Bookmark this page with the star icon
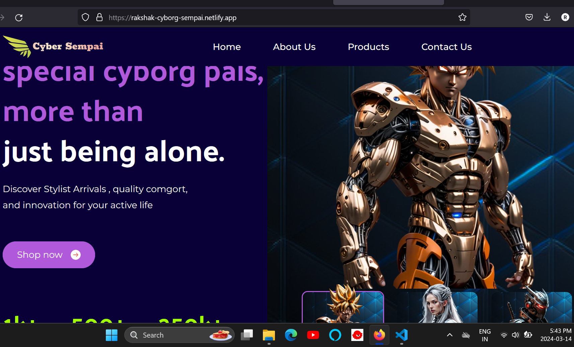Viewport: 574px width, 347px height. 462,17
